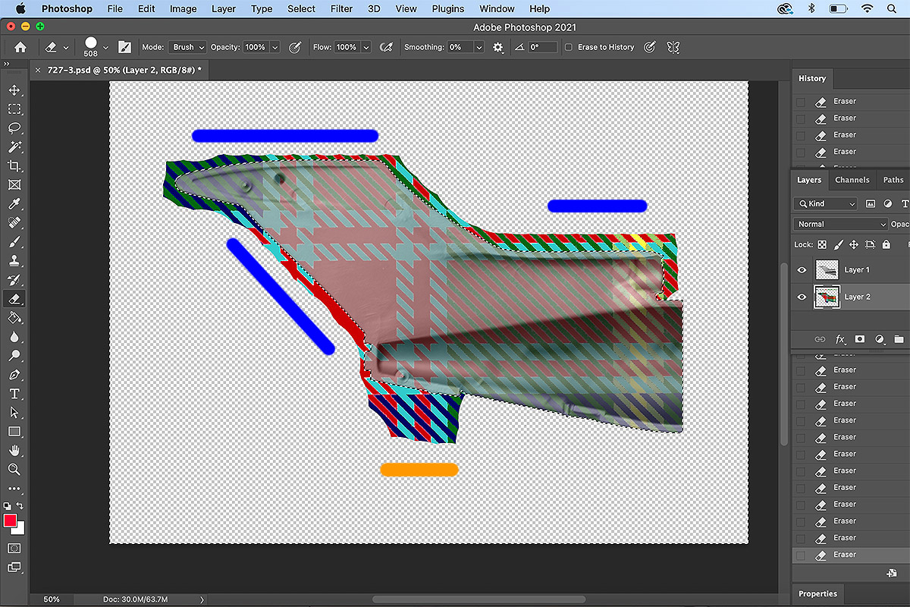Open the eraser Mode dropdown

tap(187, 47)
